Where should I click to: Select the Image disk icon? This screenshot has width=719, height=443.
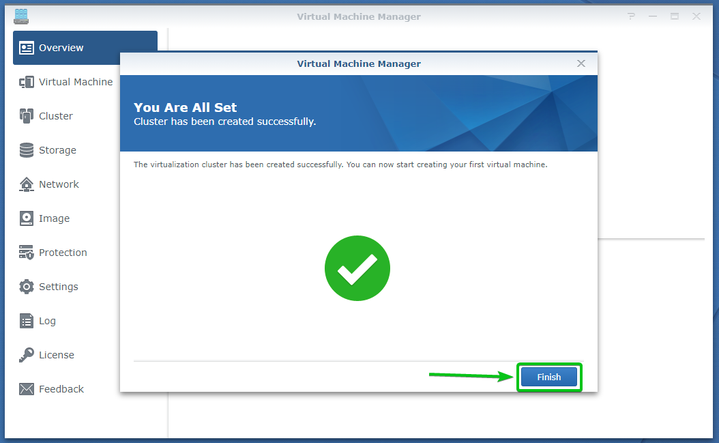27,218
